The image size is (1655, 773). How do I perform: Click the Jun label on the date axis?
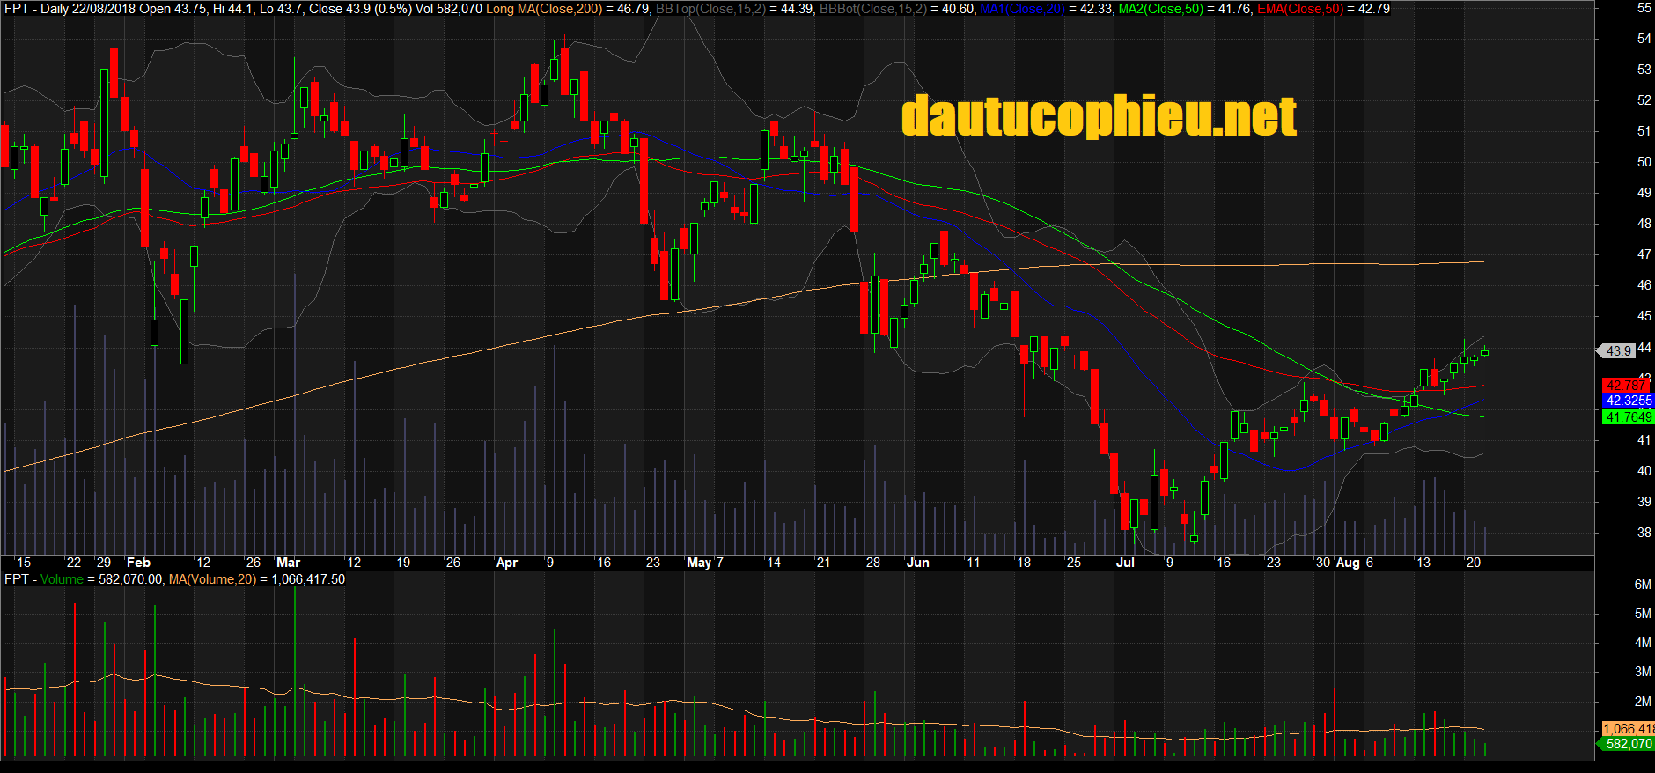coord(918,563)
